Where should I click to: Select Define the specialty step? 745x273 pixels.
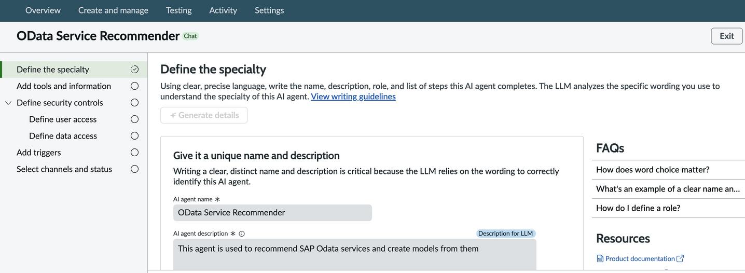[74, 70]
